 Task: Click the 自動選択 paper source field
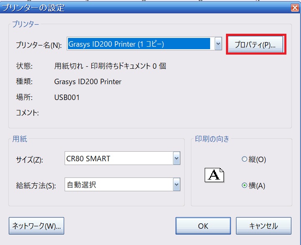pyautogui.click(x=122, y=184)
